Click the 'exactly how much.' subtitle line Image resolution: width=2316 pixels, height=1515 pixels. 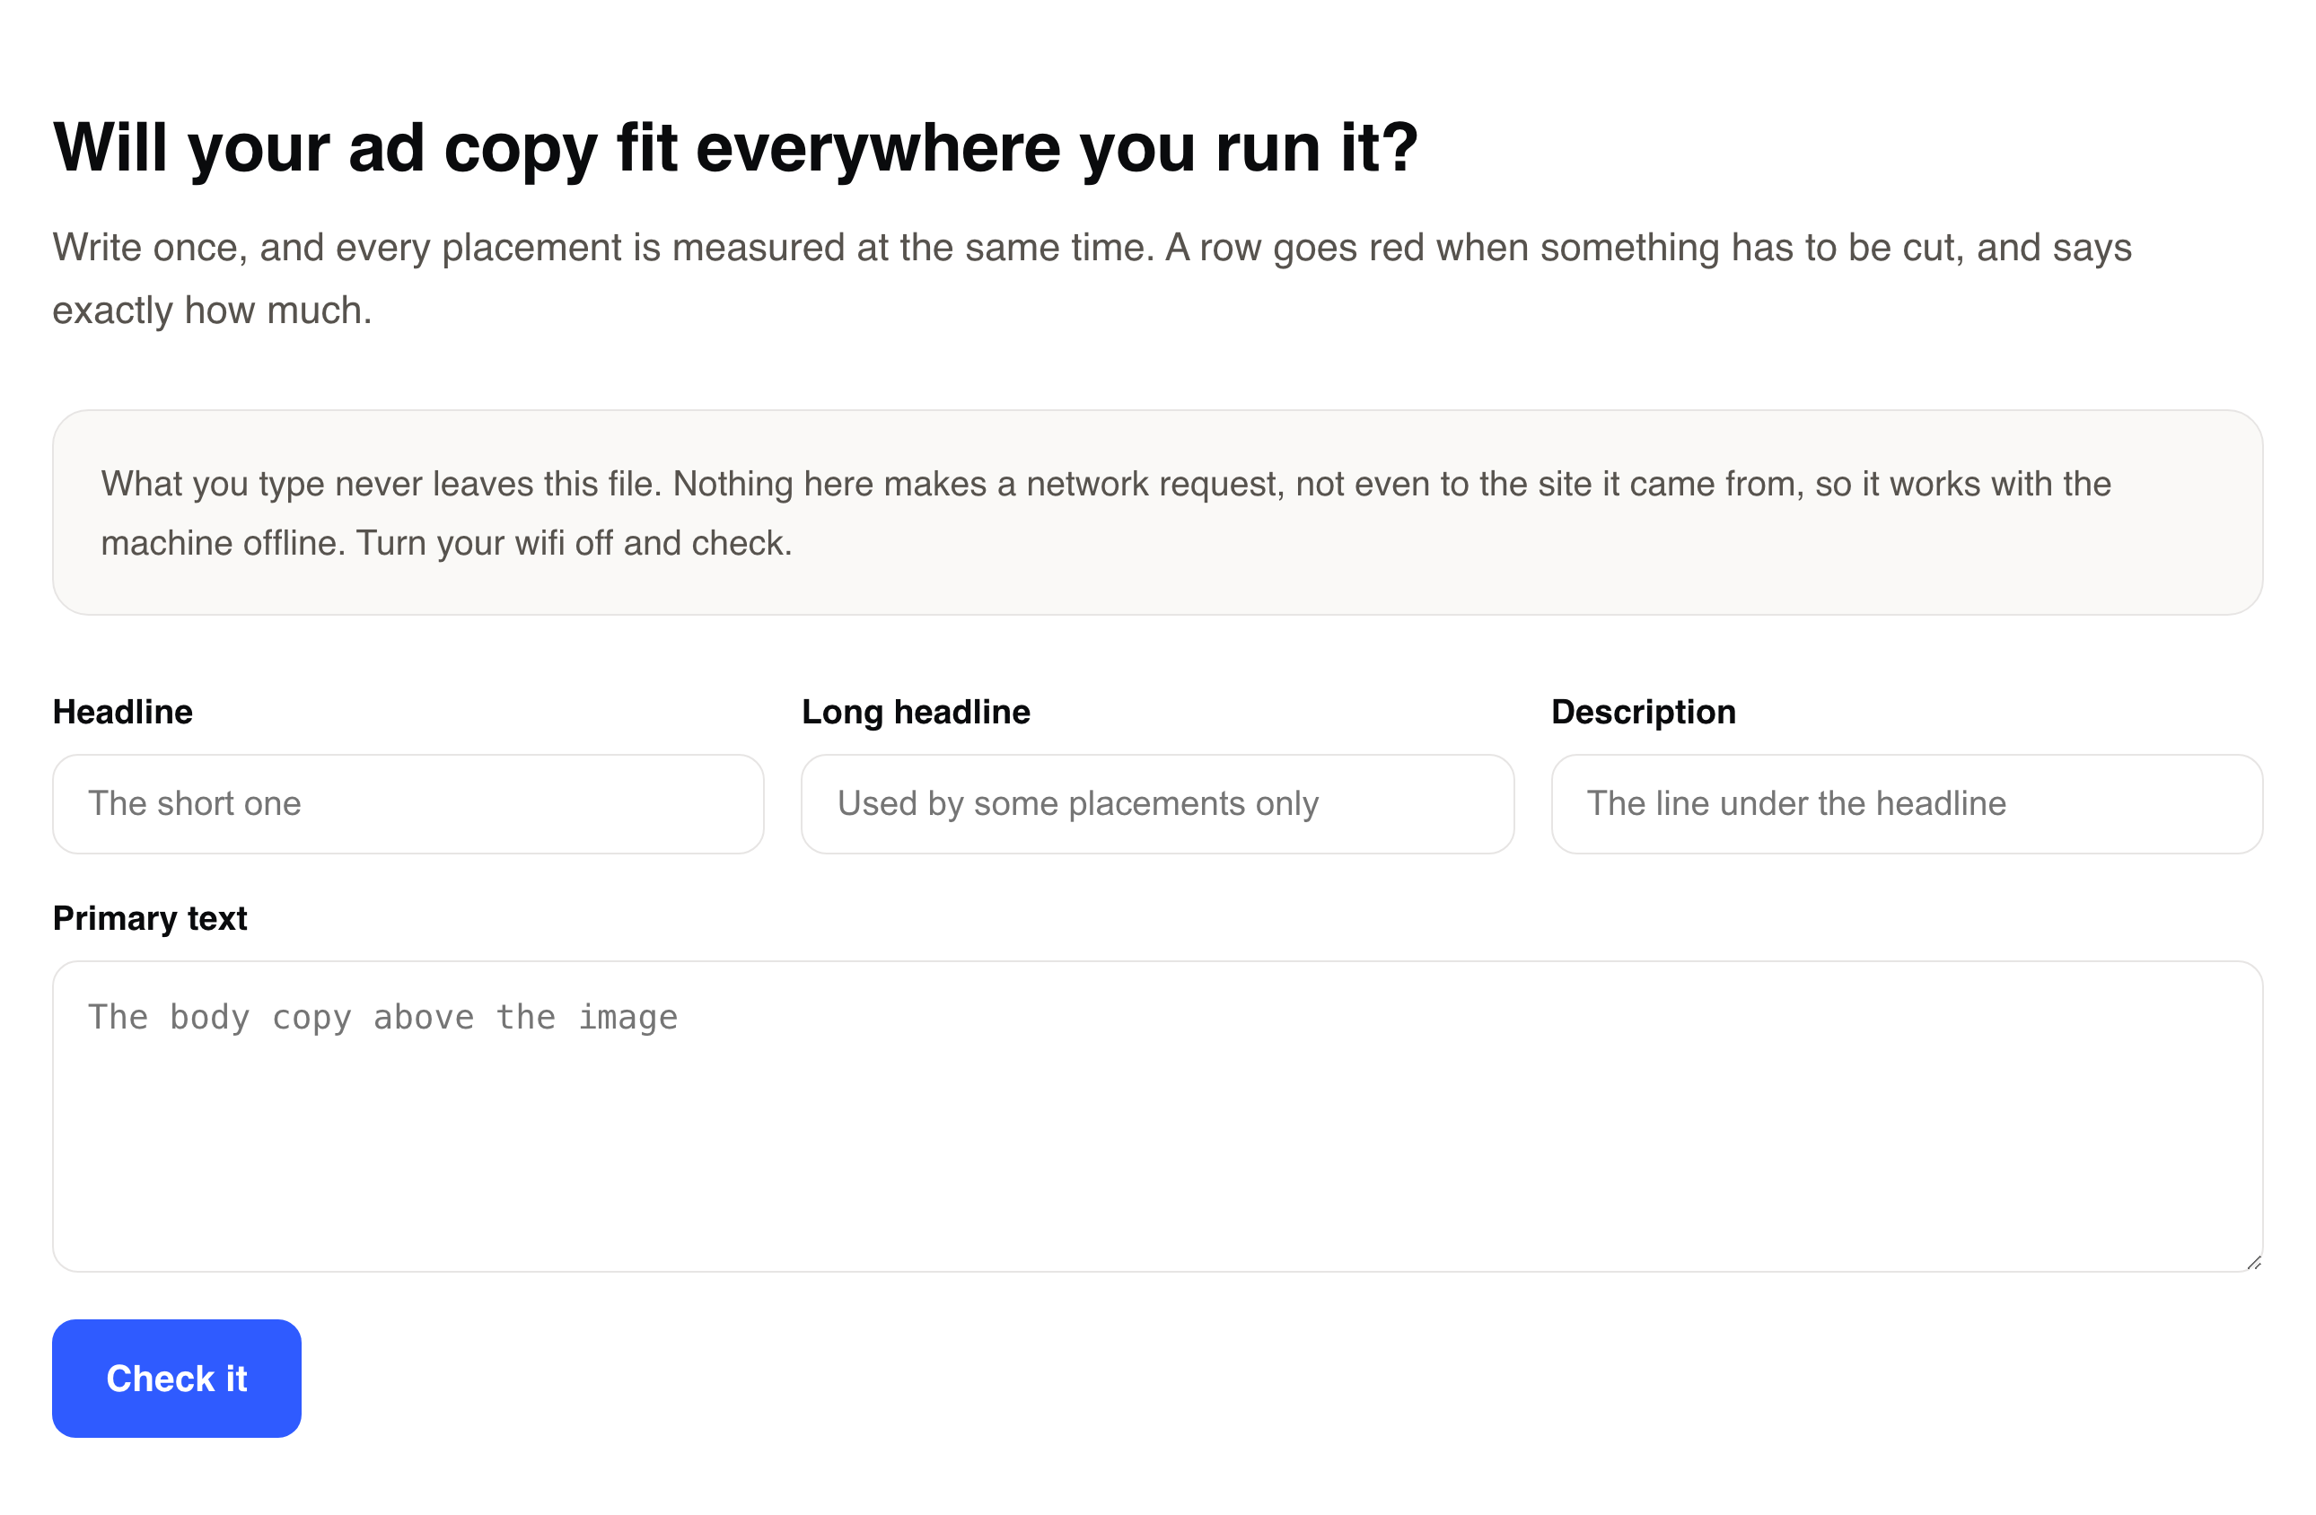212,311
